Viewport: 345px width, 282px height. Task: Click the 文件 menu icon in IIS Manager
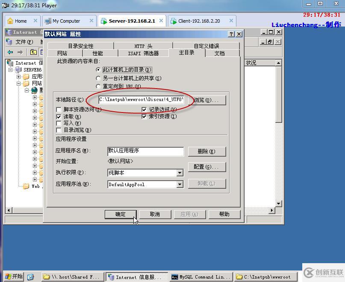pyautogui.click(x=9, y=42)
